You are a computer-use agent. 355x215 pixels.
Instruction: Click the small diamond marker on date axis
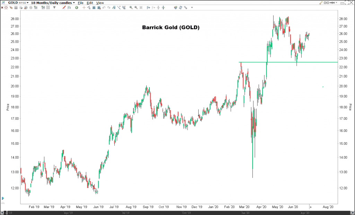click(311, 207)
